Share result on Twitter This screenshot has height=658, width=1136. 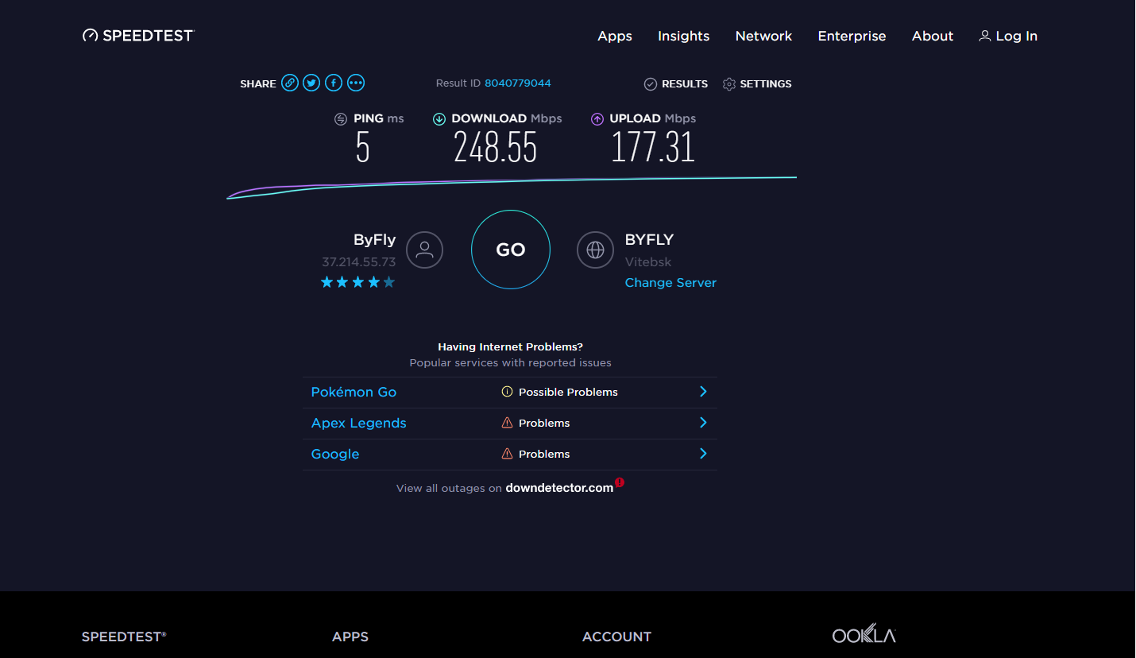coord(311,83)
